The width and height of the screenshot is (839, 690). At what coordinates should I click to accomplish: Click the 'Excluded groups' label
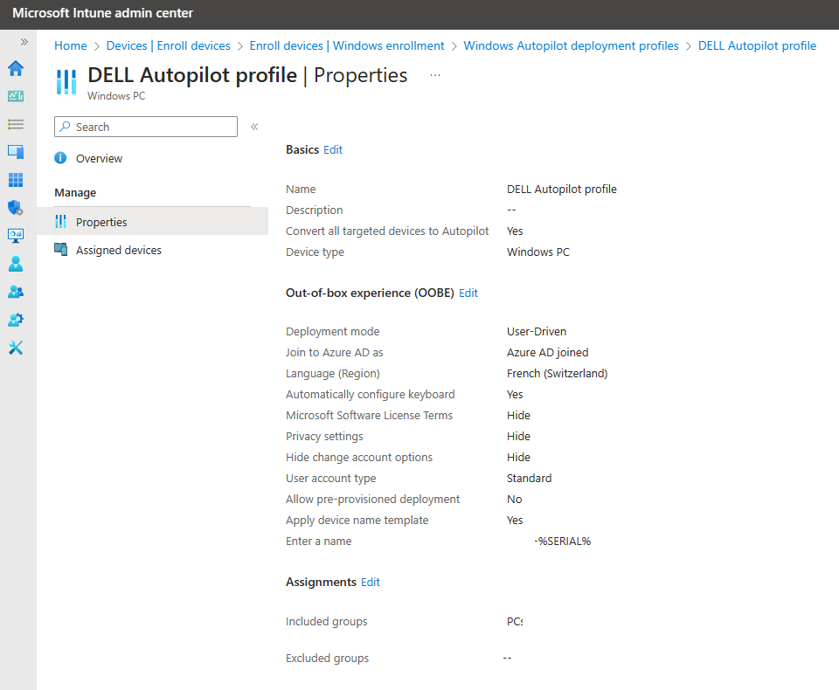(x=328, y=659)
